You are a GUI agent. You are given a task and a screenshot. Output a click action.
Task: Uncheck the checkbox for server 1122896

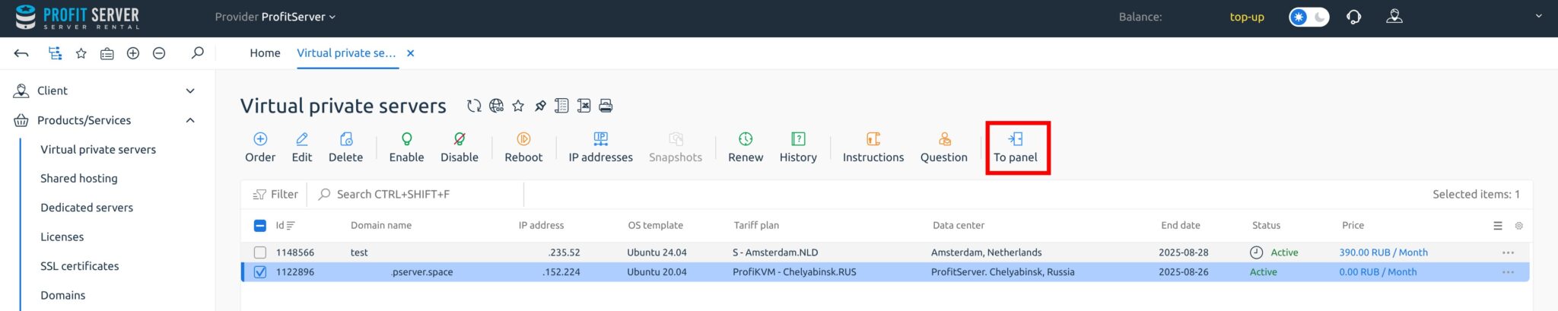pyautogui.click(x=260, y=272)
